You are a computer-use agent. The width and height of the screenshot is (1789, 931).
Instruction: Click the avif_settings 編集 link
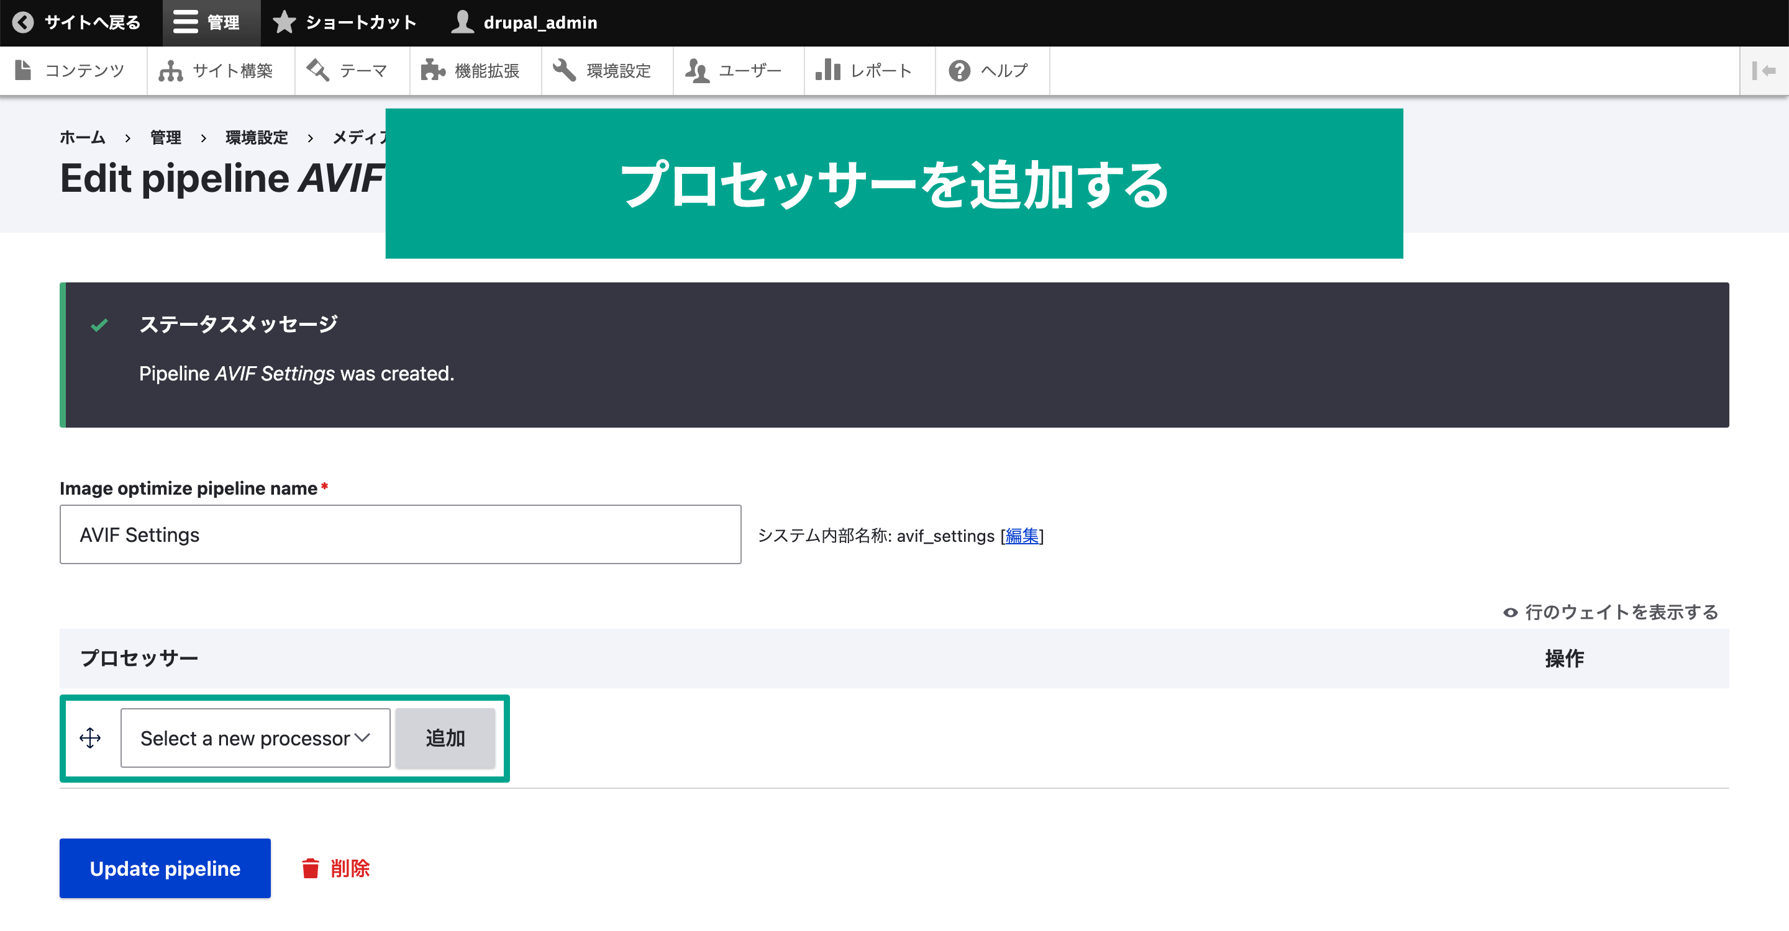(1021, 536)
